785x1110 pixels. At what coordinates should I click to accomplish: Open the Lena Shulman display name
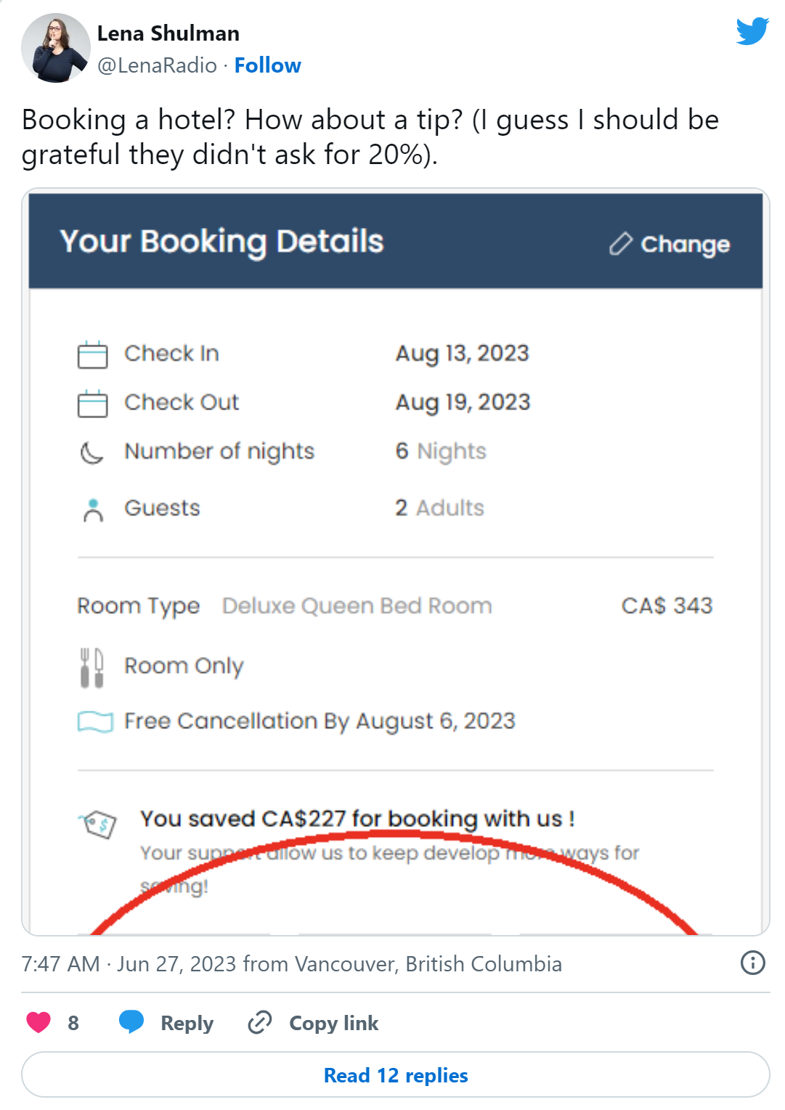168,33
